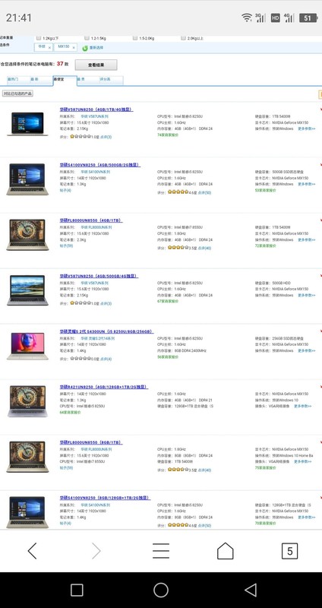
Task: Tap the HD status bar icon
Action: (276, 17)
